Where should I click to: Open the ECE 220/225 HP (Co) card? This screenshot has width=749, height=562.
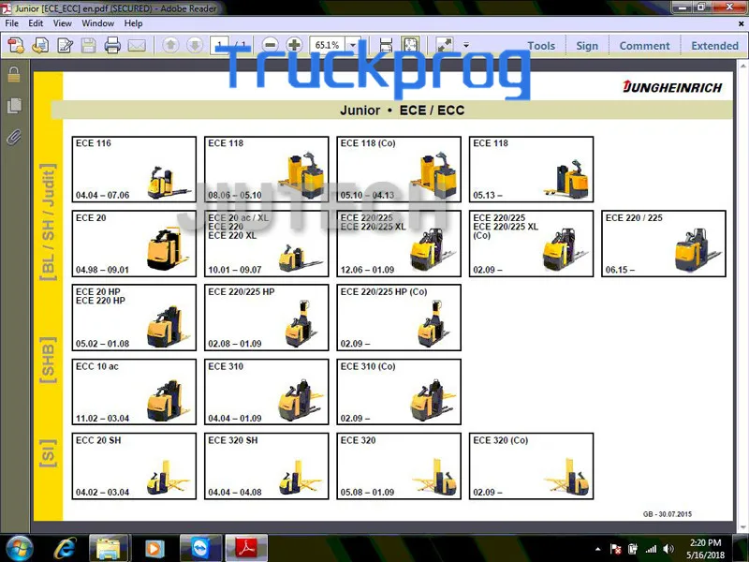[x=399, y=318]
